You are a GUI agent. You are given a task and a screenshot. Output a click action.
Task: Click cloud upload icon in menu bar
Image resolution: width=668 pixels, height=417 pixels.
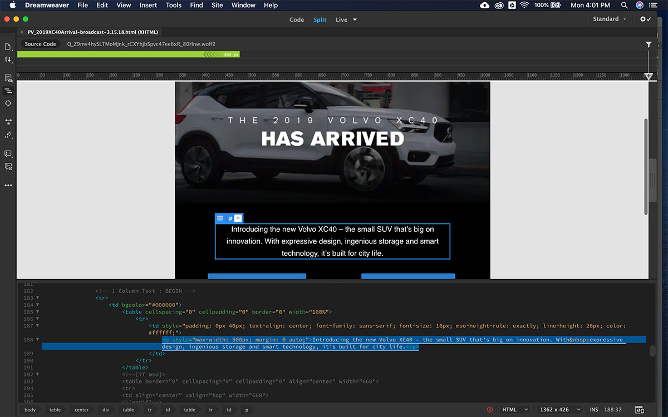coord(484,5)
